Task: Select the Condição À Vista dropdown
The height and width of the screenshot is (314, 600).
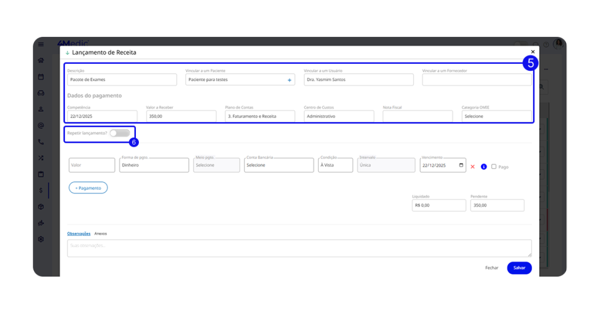Action: pyautogui.click(x=336, y=165)
